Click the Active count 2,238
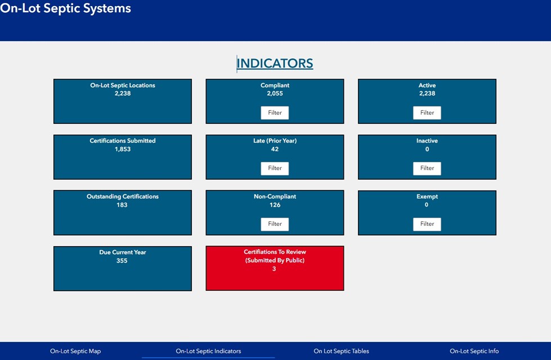The image size is (551, 360). [x=427, y=94]
